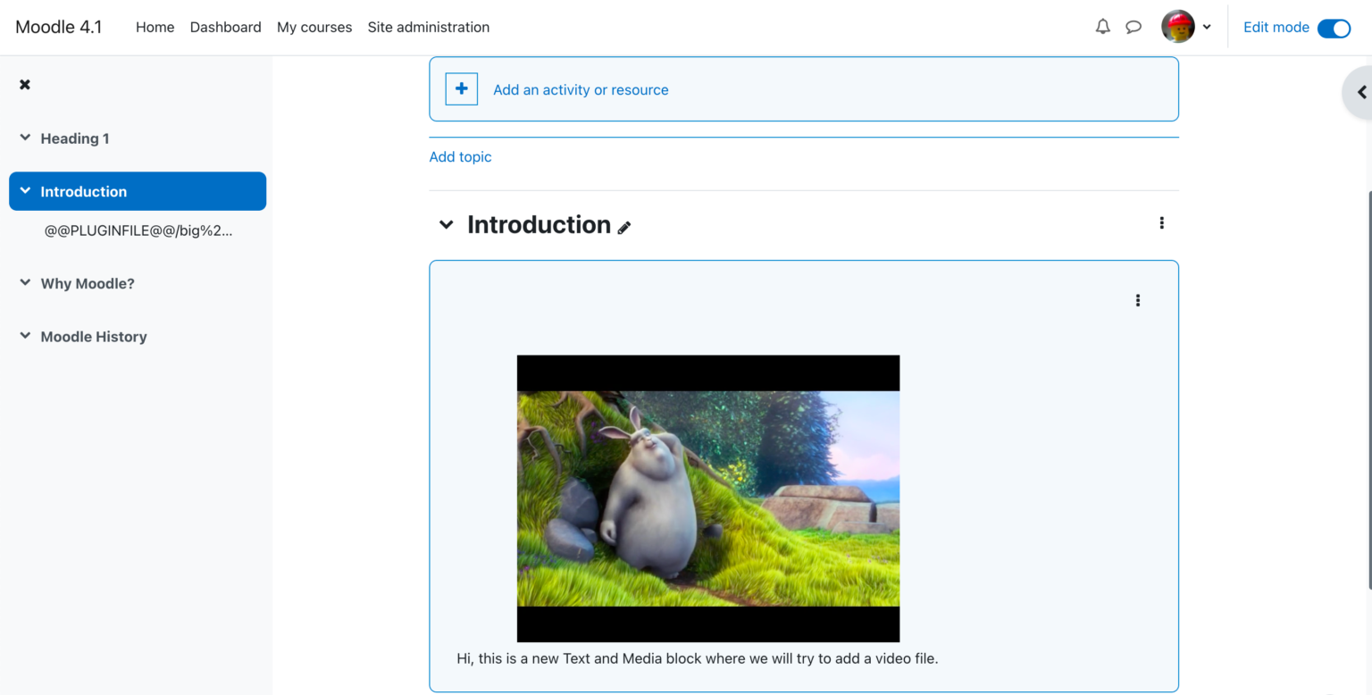Image resolution: width=1372 pixels, height=695 pixels.
Task: Open messages via the chat bubble icon
Action: pyautogui.click(x=1134, y=27)
